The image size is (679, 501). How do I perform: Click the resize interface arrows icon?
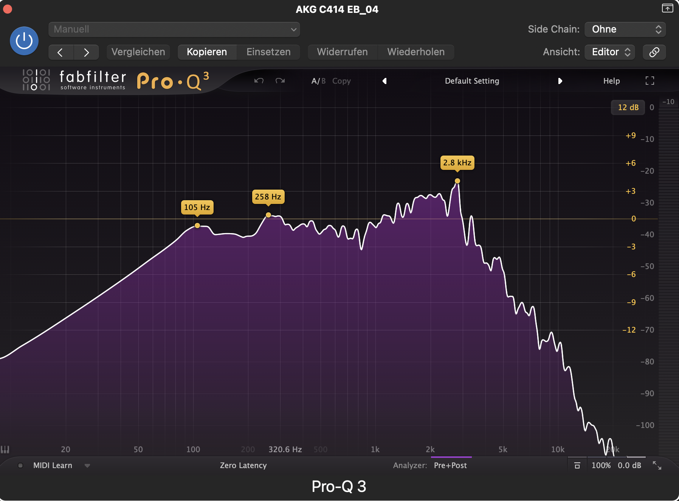pyautogui.click(x=657, y=465)
